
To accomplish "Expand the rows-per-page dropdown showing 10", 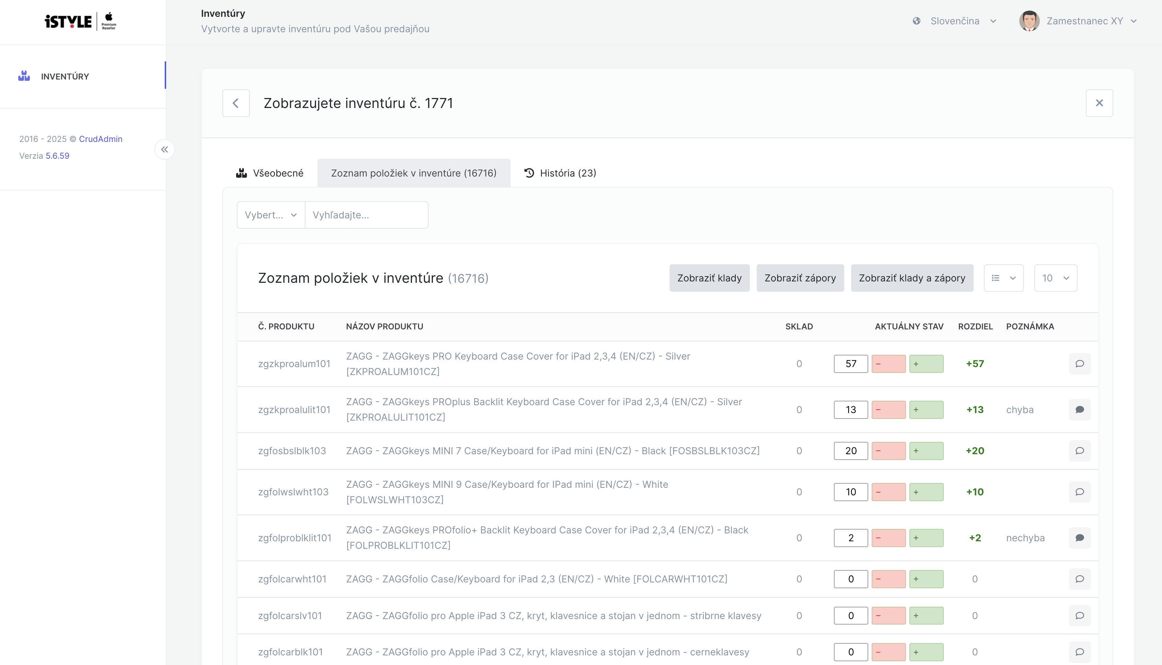I will point(1055,278).
